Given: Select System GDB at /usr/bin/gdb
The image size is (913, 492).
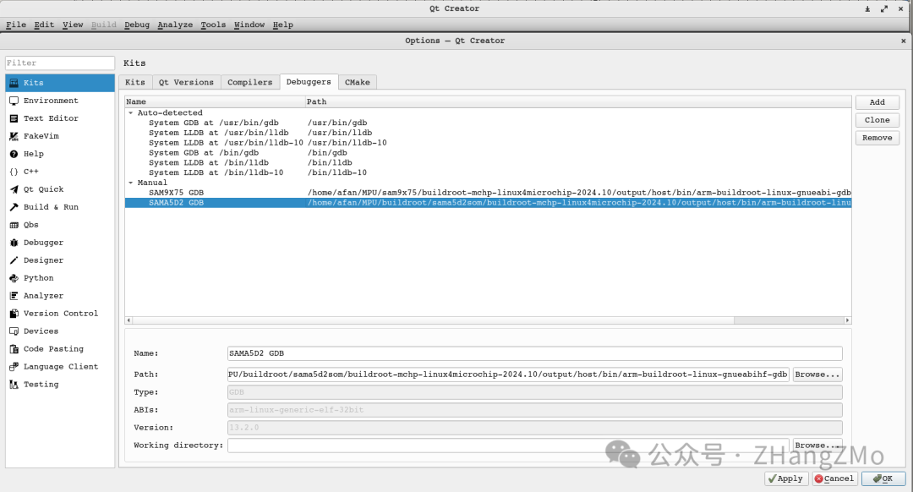Looking at the screenshot, I should coord(488,123).
